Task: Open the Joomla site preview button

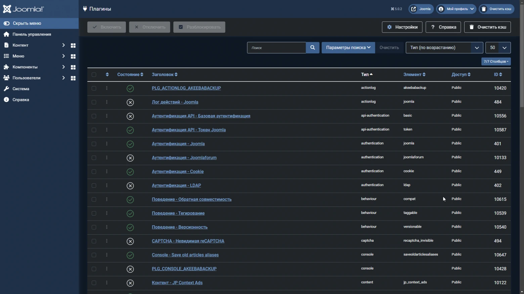Action: pos(421,9)
